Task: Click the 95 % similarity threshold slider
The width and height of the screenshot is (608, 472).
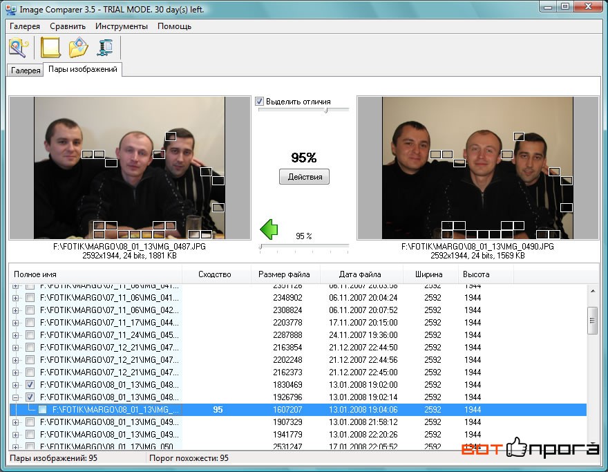Action: 303,247
